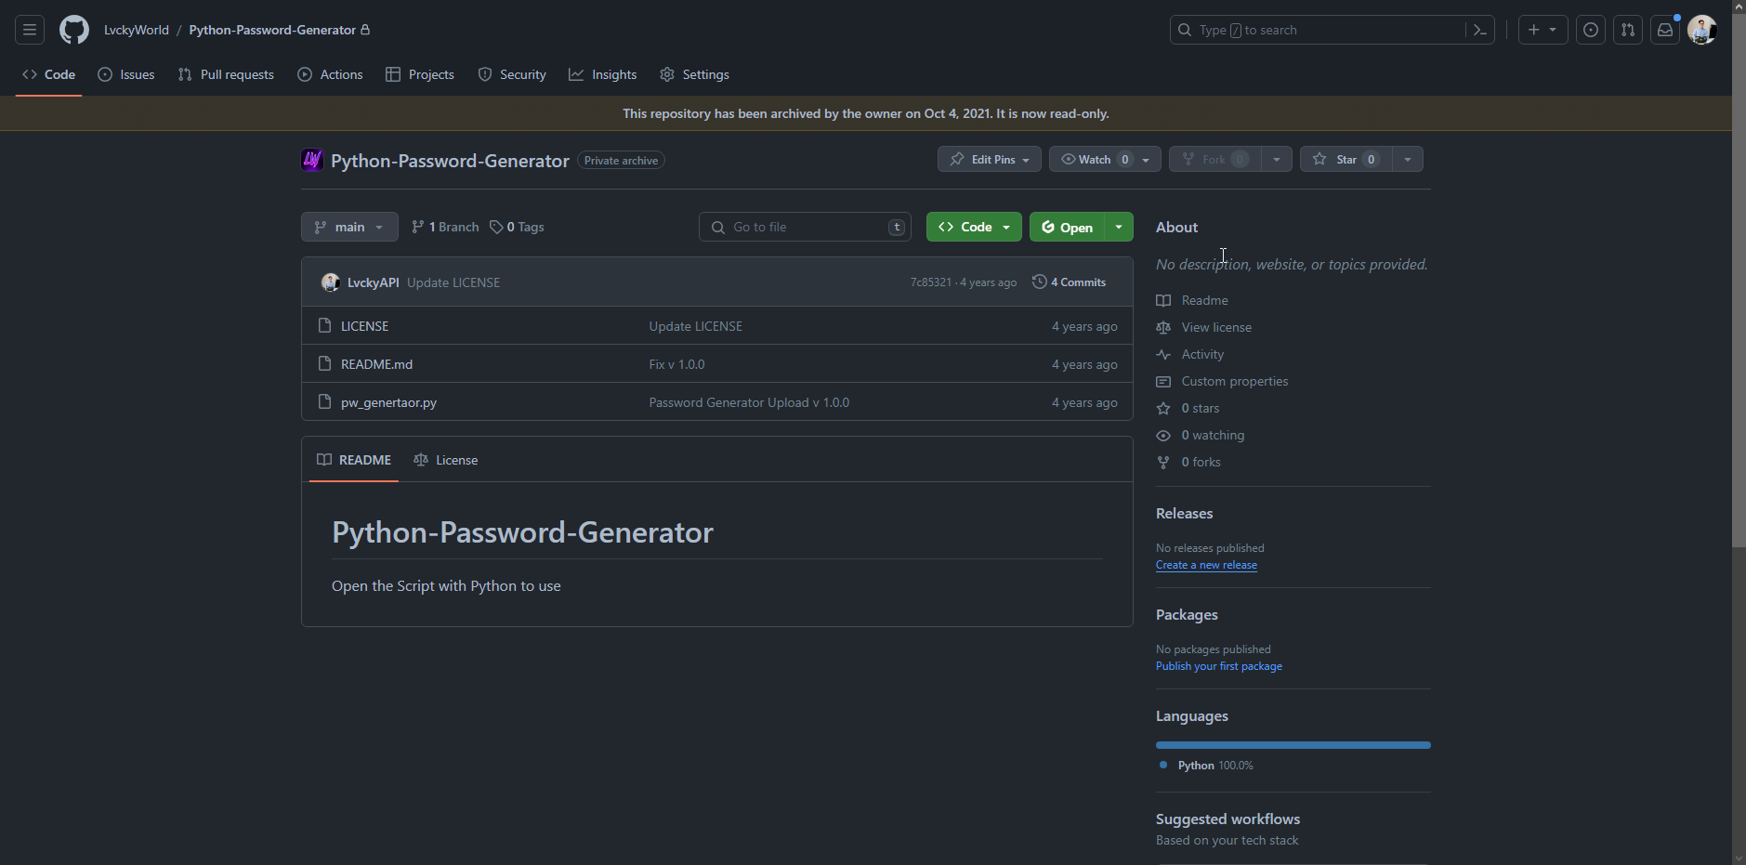Open the issues icon in header
This screenshot has width=1746, height=865.
pyautogui.click(x=1591, y=30)
